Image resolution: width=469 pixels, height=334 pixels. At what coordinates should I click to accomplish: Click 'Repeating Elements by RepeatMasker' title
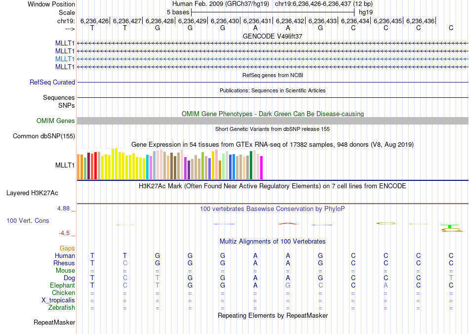(273, 316)
